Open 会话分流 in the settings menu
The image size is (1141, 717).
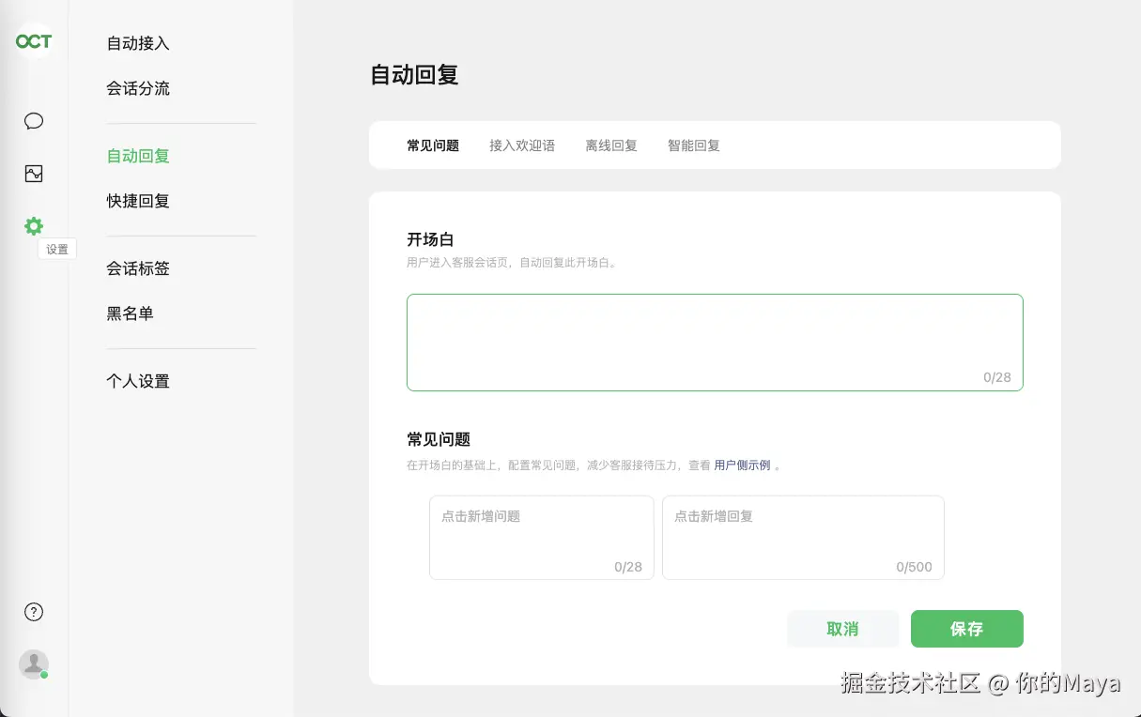click(138, 88)
